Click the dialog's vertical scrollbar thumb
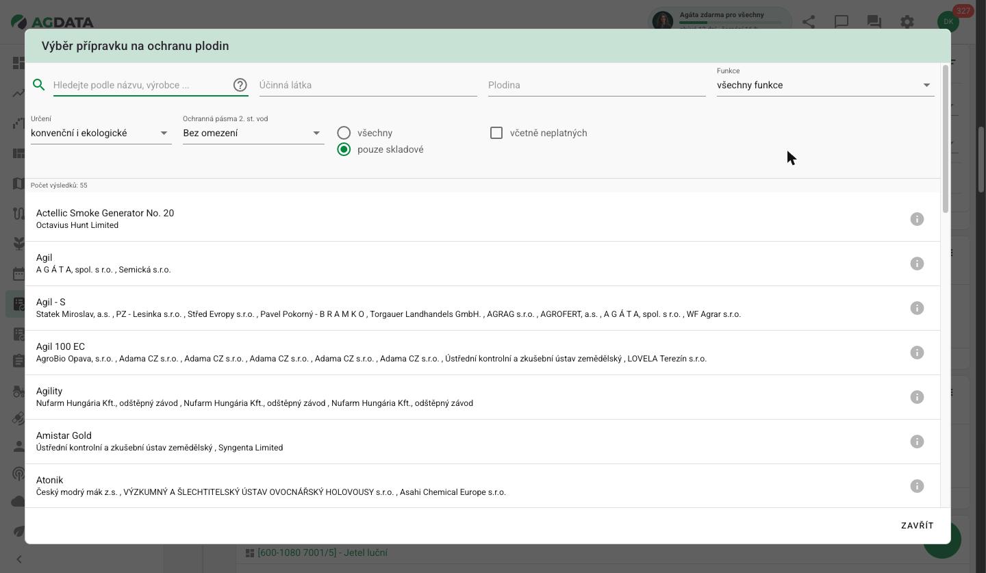 (946, 138)
